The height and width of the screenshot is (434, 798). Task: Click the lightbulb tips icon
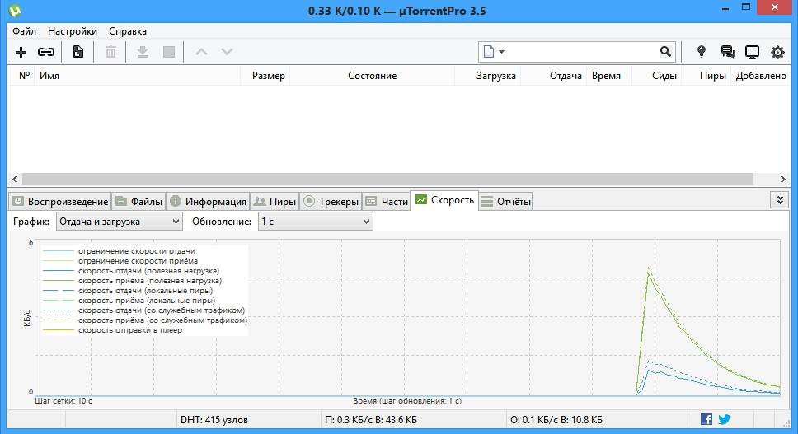pos(702,51)
